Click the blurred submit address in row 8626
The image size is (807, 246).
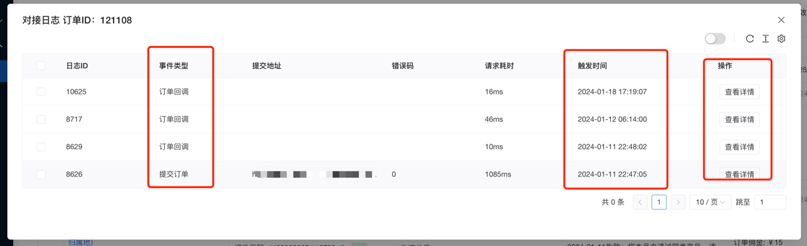pyautogui.click(x=314, y=174)
